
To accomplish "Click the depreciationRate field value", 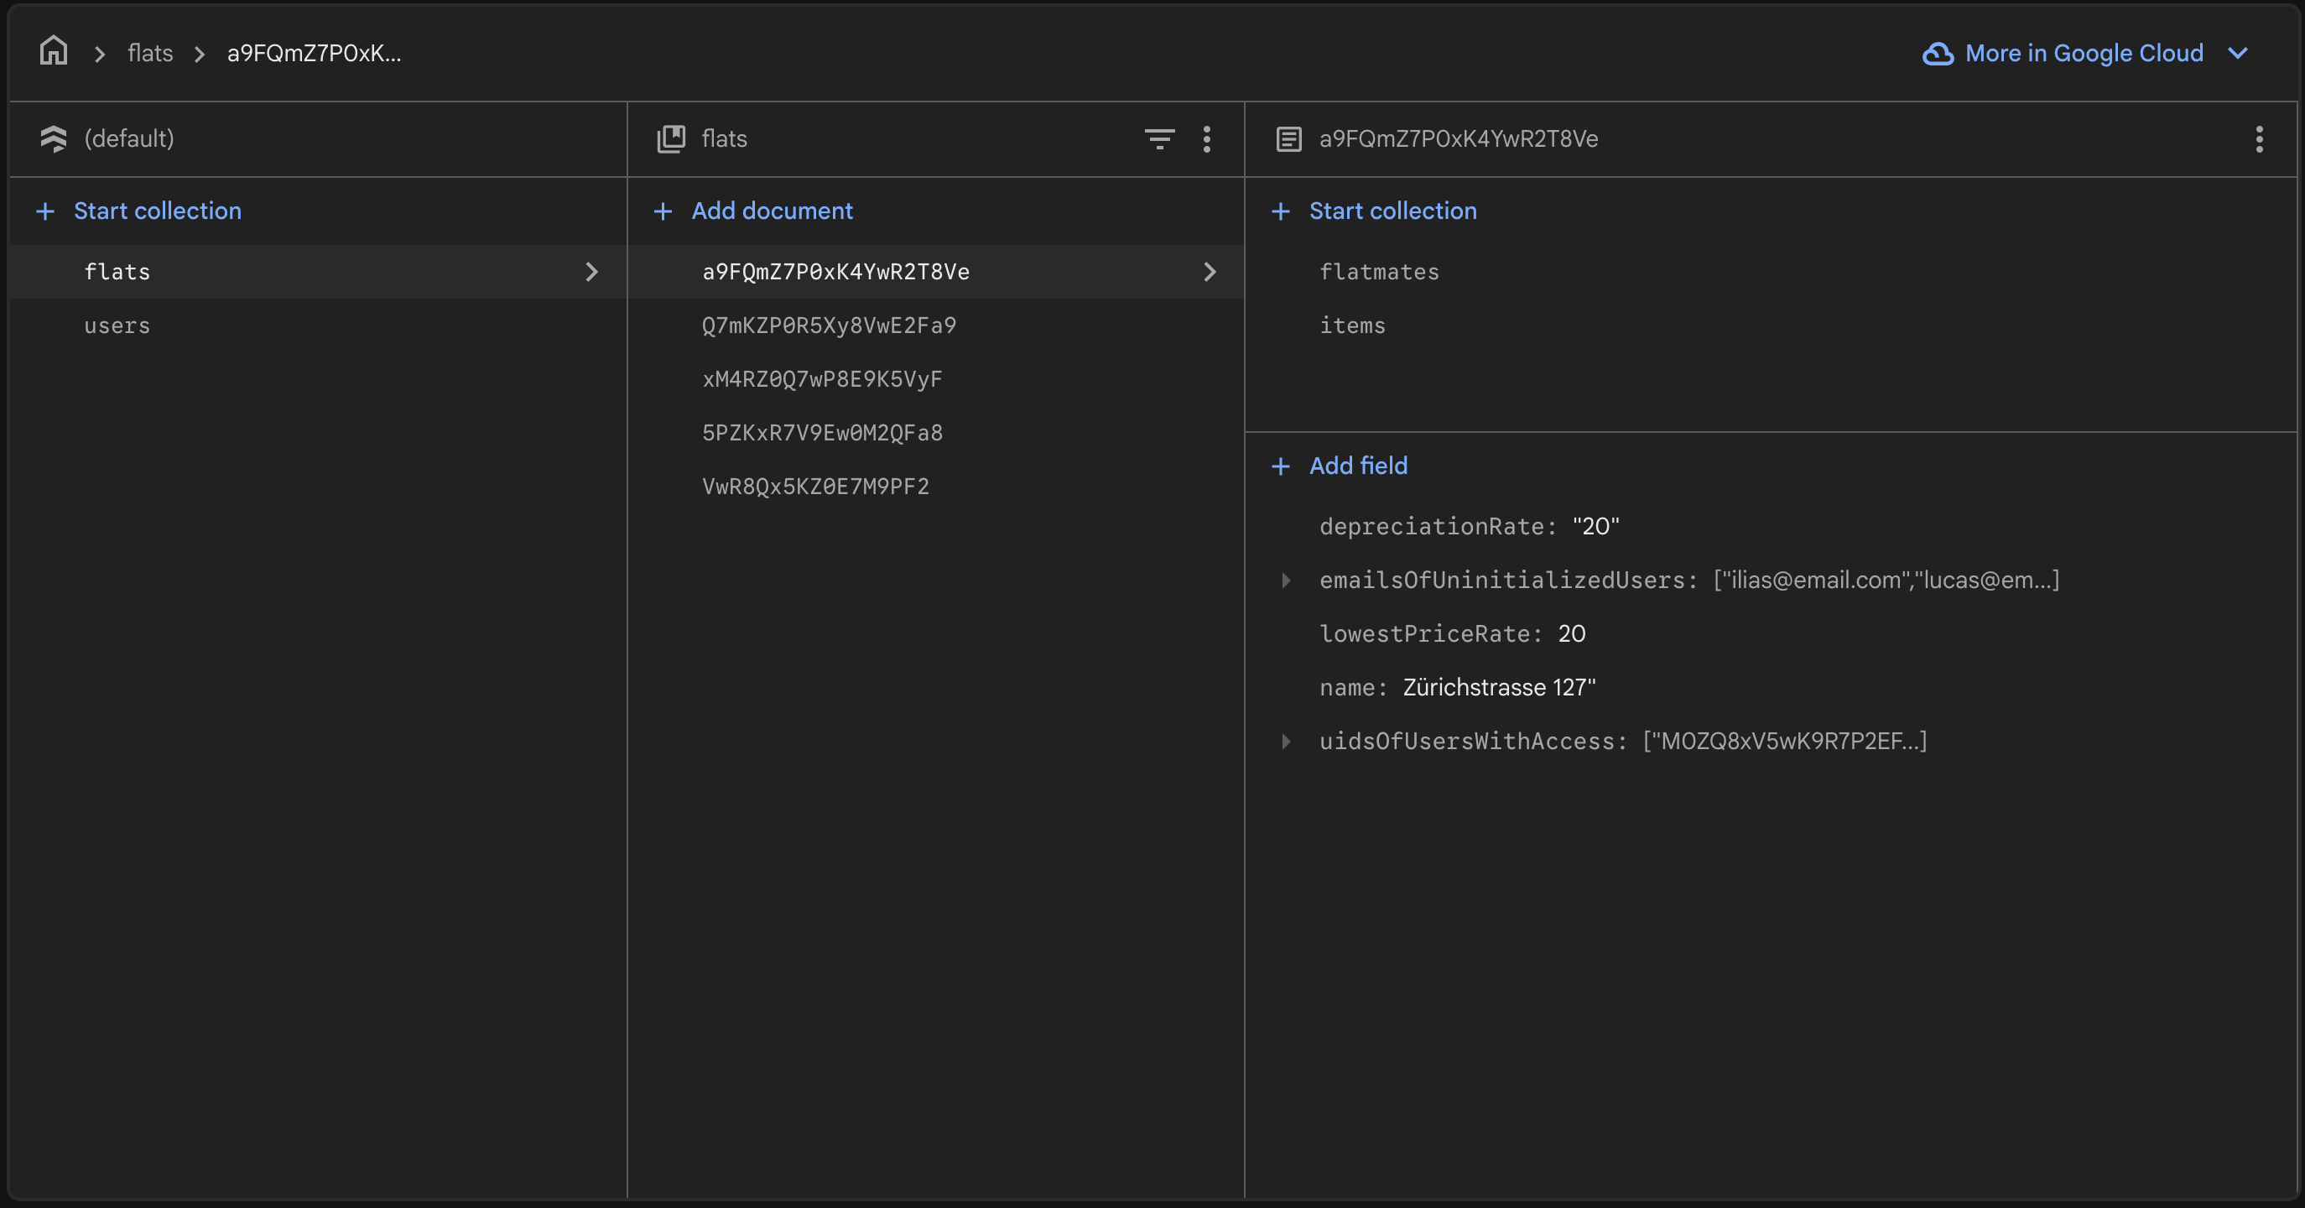I will point(1595,526).
